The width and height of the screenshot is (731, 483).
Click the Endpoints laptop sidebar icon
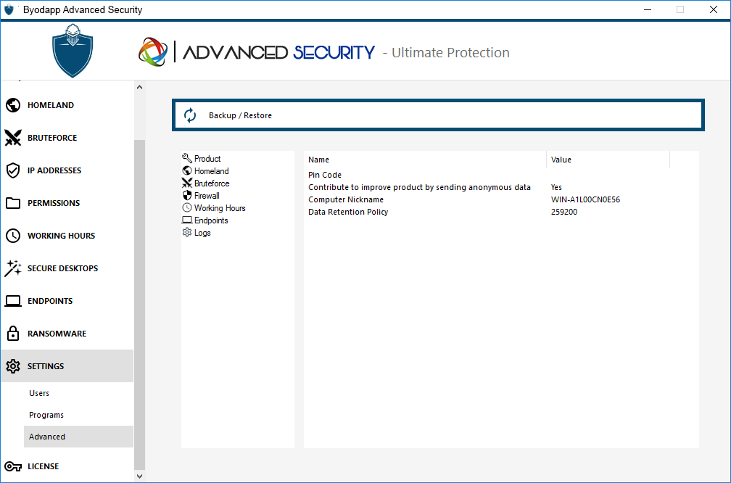(13, 301)
